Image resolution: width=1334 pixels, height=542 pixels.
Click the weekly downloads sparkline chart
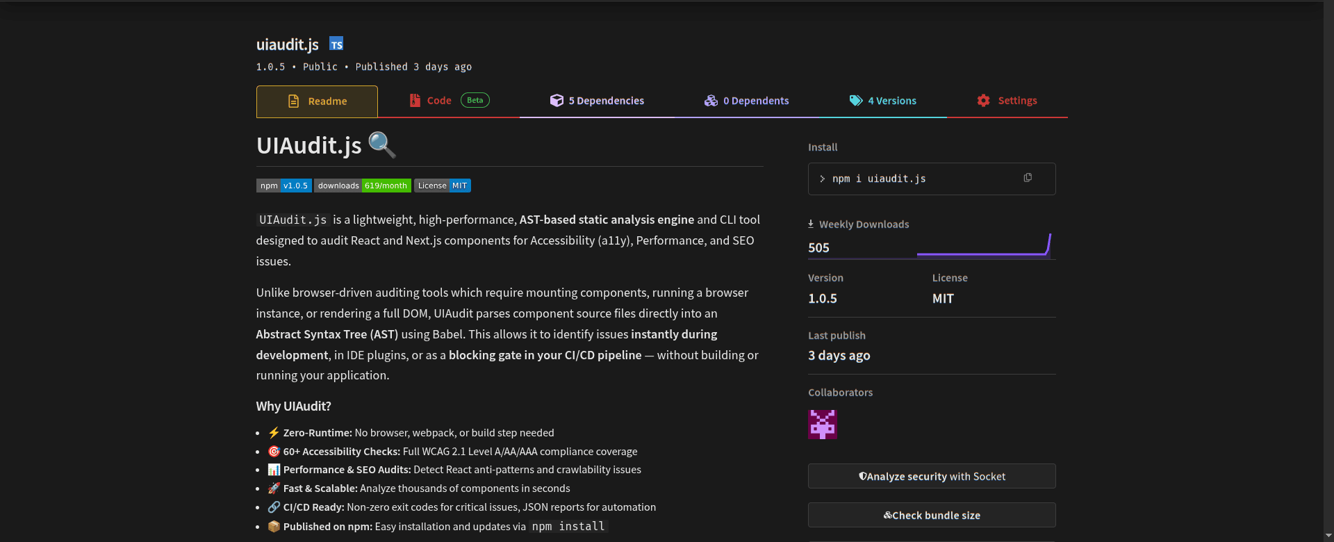click(984, 245)
